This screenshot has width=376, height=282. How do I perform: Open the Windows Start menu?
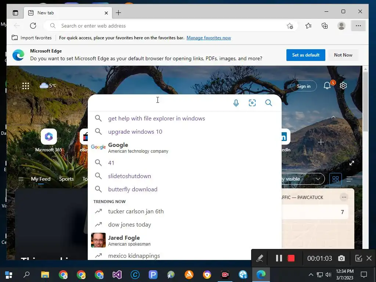point(9,275)
